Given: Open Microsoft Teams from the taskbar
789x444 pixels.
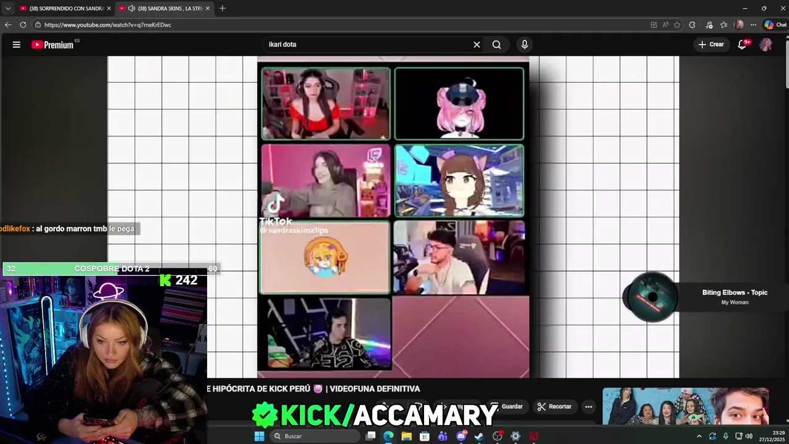Looking at the screenshot, I should (443, 436).
